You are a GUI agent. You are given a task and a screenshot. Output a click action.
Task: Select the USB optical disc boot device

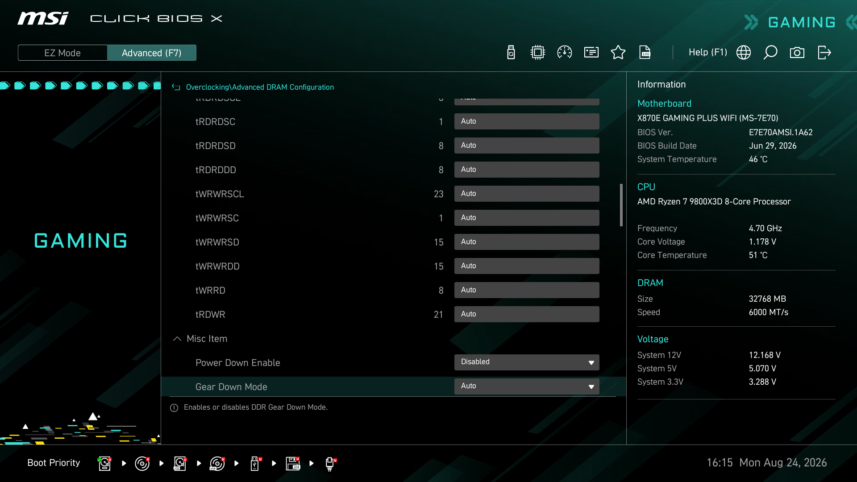[217, 463]
